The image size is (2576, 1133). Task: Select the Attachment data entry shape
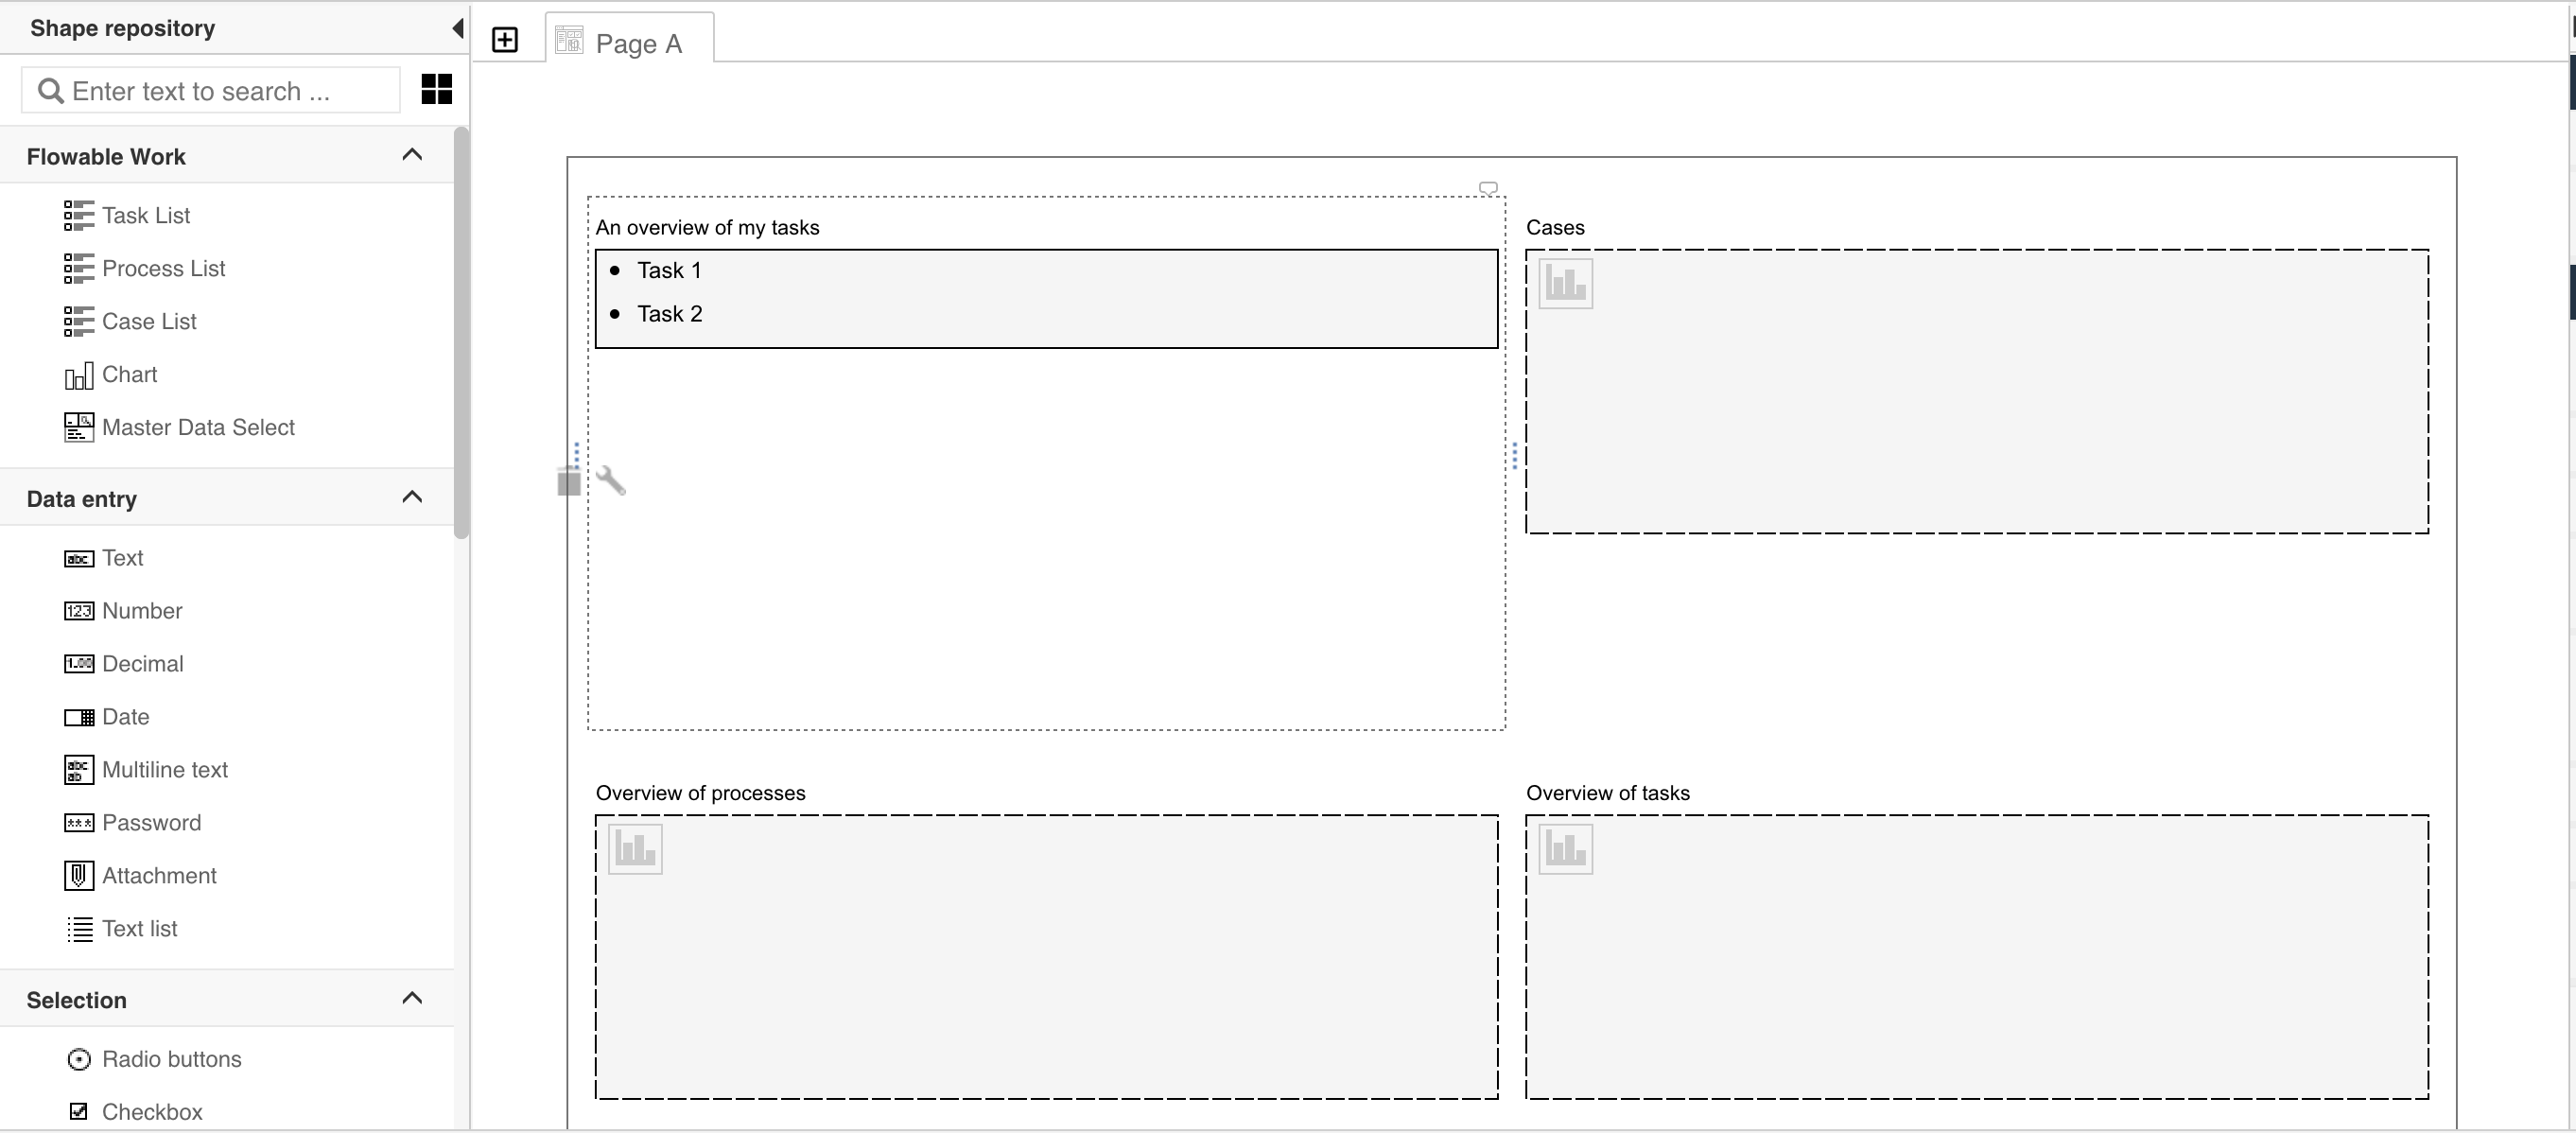click(x=159, y=875)
